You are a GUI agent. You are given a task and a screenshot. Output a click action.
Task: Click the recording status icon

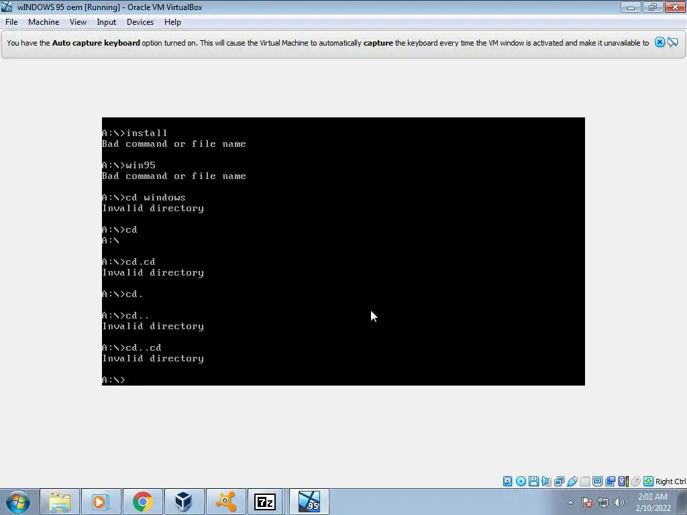(610, 481)
